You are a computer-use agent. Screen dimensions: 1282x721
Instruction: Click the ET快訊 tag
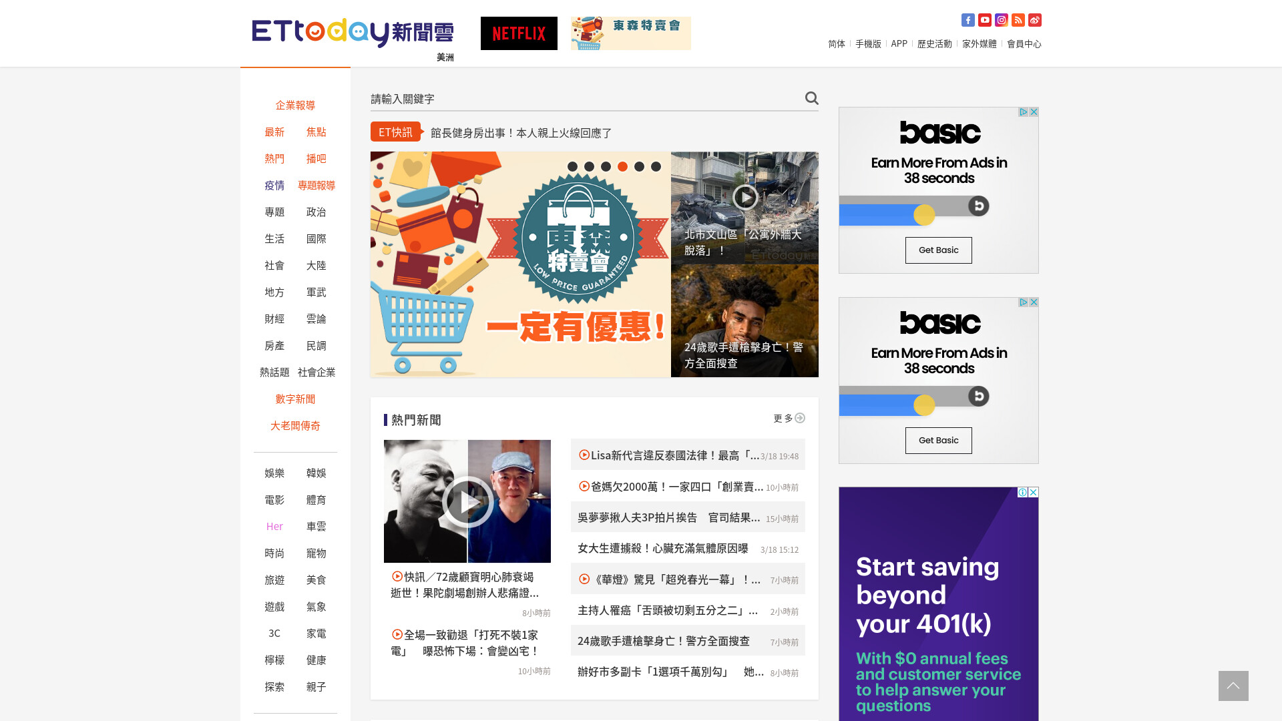tap(396, 132)
